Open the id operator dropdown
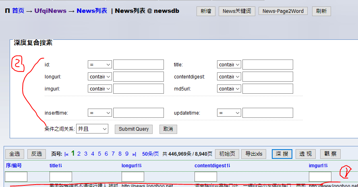The width and height of the screenshot is (358, 187). (99, 65)
